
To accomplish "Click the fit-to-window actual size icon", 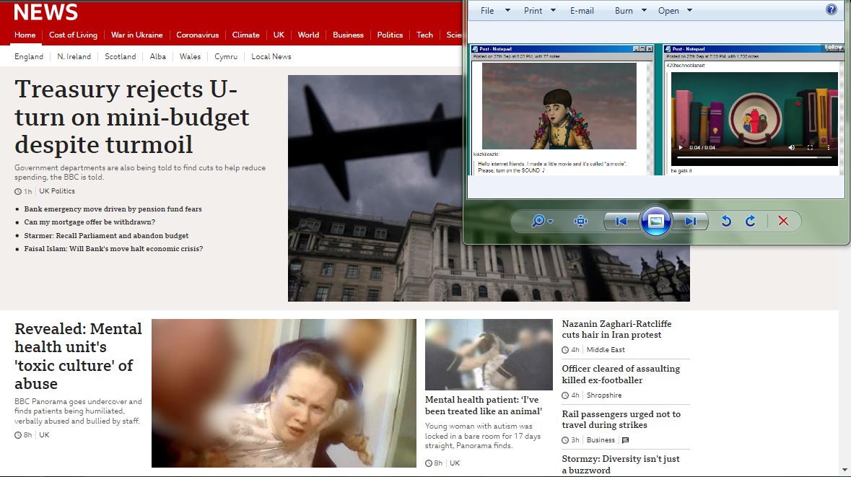I will click(x=580, y=221).
